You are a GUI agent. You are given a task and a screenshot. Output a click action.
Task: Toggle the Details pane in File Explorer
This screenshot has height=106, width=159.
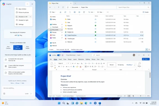click(145, 12)
